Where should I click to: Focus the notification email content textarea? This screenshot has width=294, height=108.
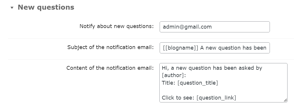click(x=223, y=83)
